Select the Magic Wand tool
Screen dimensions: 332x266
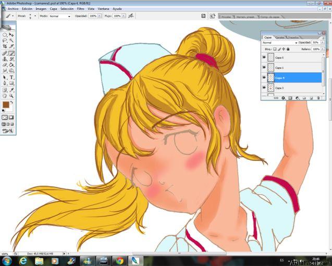pos(11,41)
